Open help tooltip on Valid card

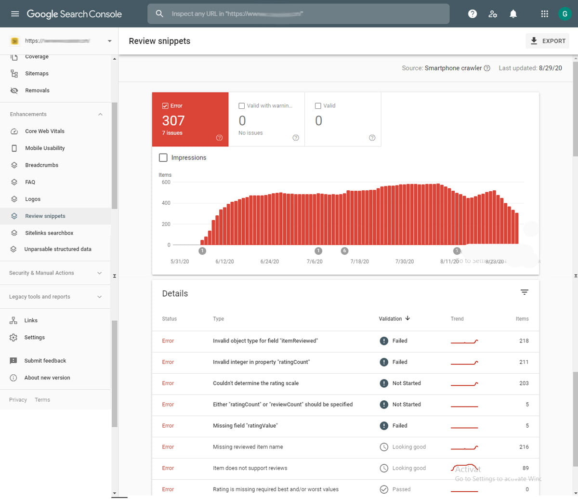(372, 138)
